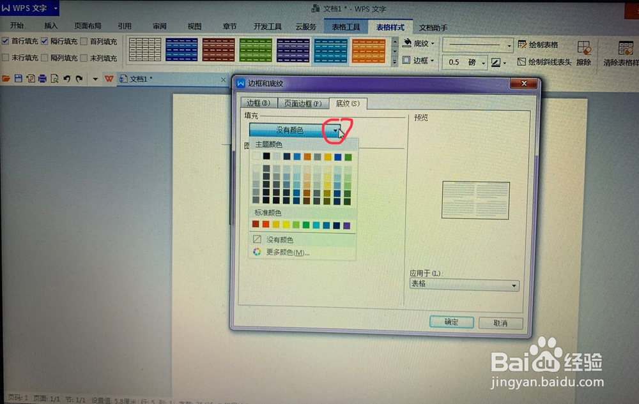This screenshot has height=404, width=639.
Task: Pick the orange theme color swatch
Action: [307, 156]
